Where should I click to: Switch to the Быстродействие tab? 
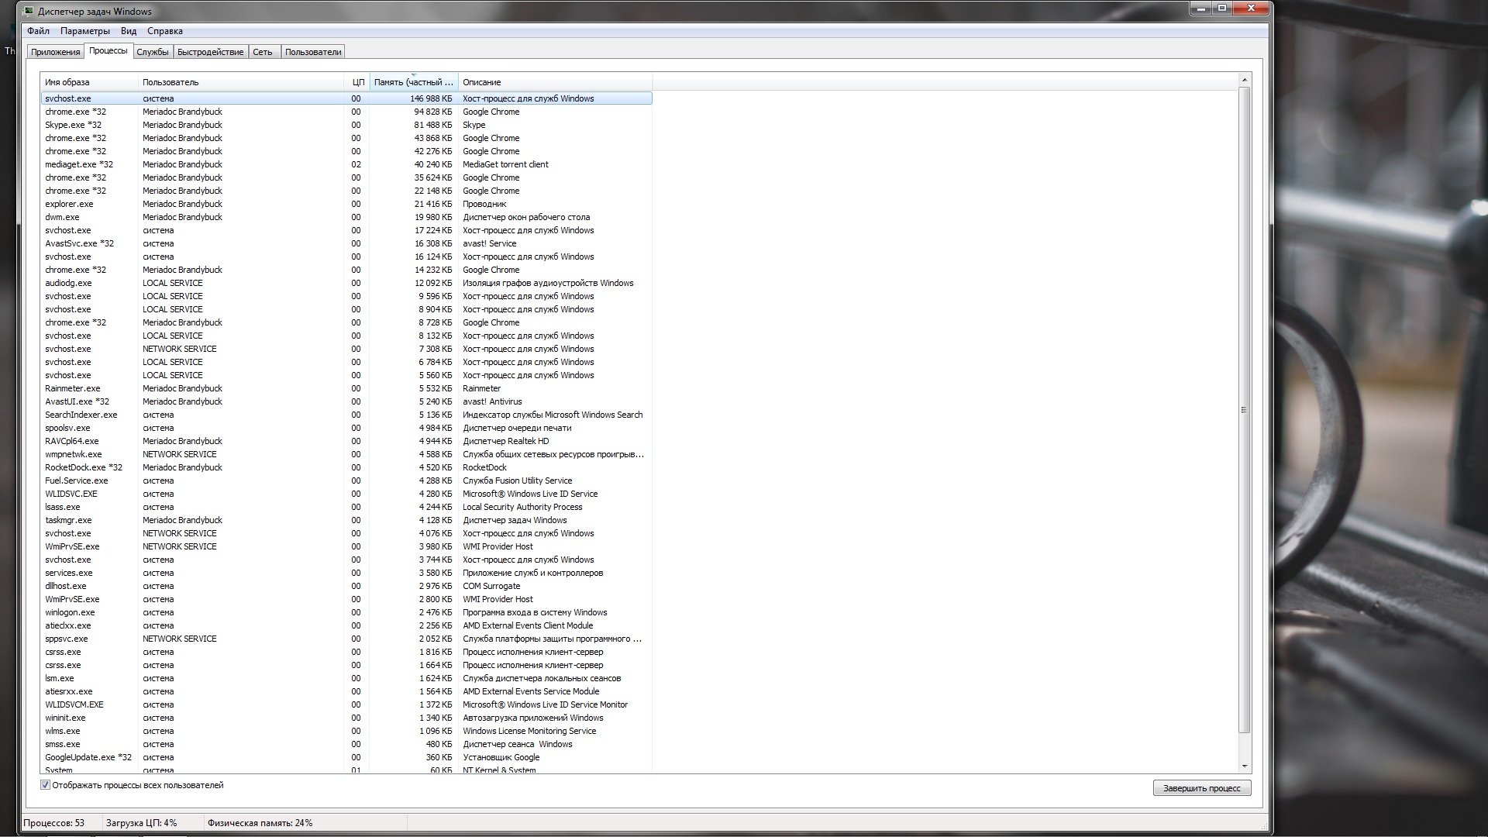pos(210,52)
